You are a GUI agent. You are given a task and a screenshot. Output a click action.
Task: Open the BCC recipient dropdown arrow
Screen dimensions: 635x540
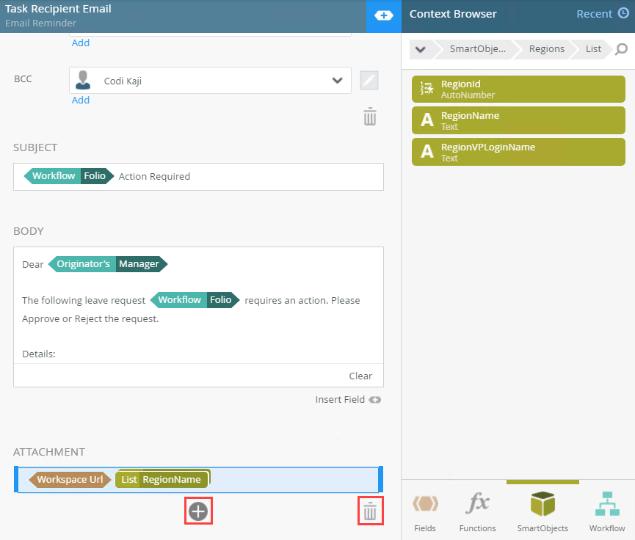click(338, 81)
